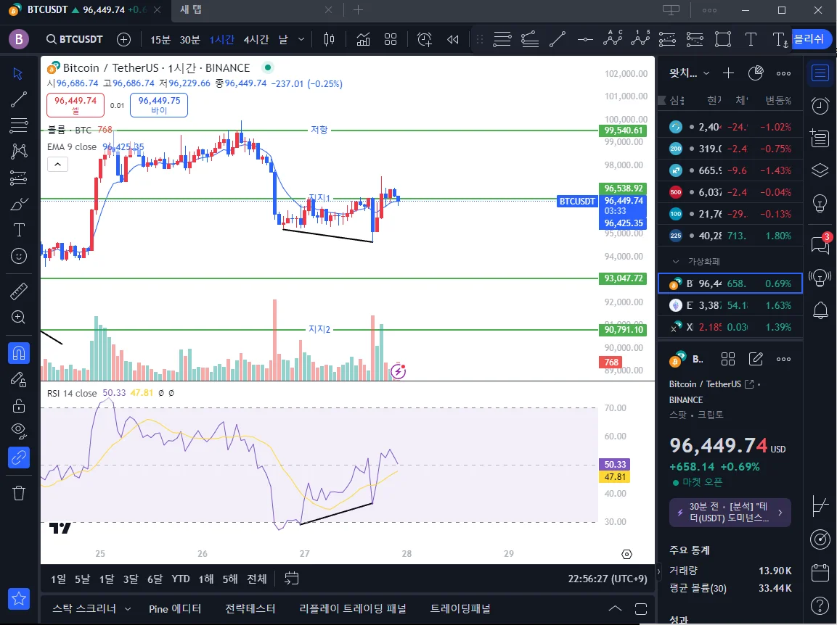
Task: Toggle the drawing sync link tool
Action: coord(18,458)
